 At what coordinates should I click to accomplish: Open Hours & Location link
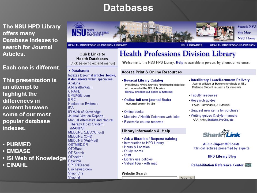coord(137,147)
